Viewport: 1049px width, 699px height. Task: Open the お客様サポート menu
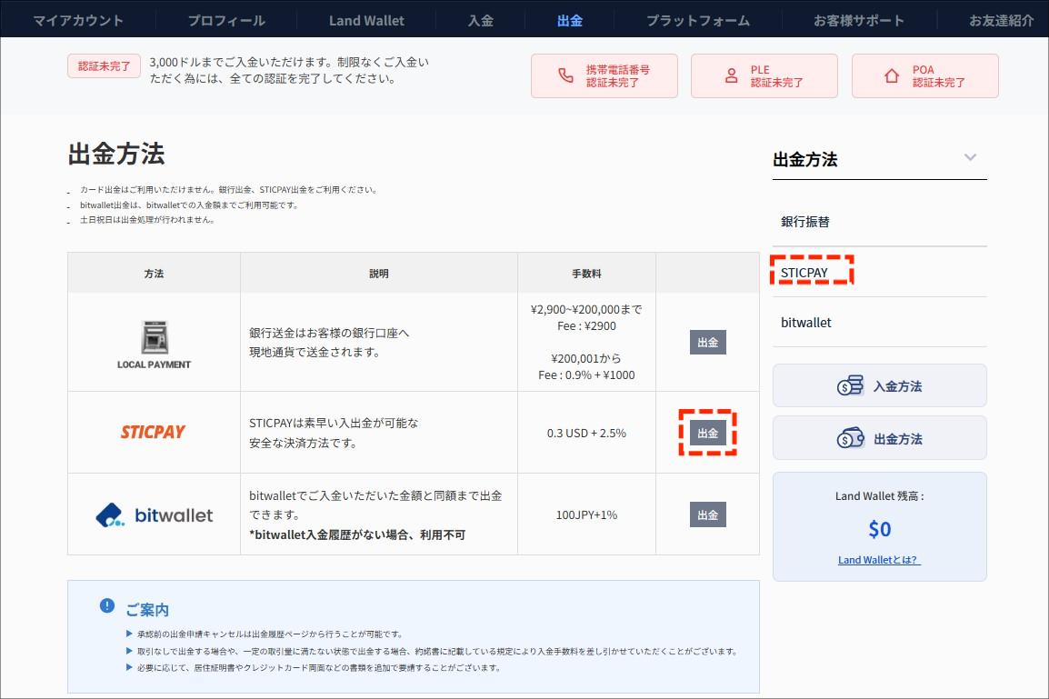coord(856,18)
